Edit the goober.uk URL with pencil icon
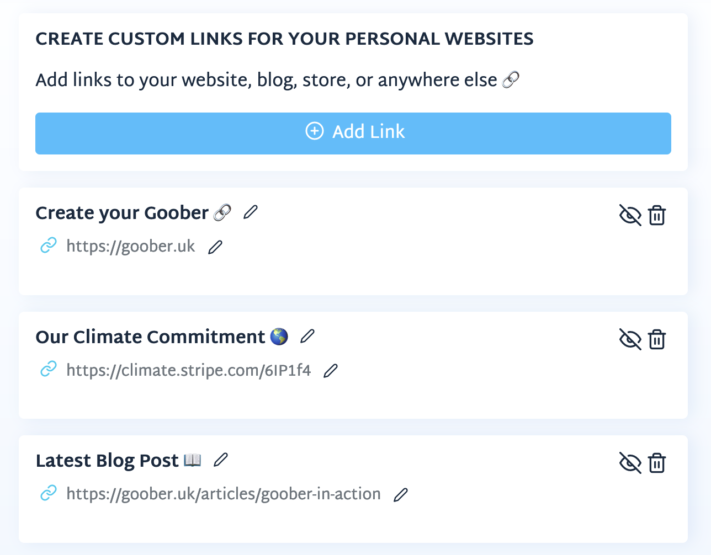Image resolution: width=711 pixels, height=555 pixels. pos(215,247)
